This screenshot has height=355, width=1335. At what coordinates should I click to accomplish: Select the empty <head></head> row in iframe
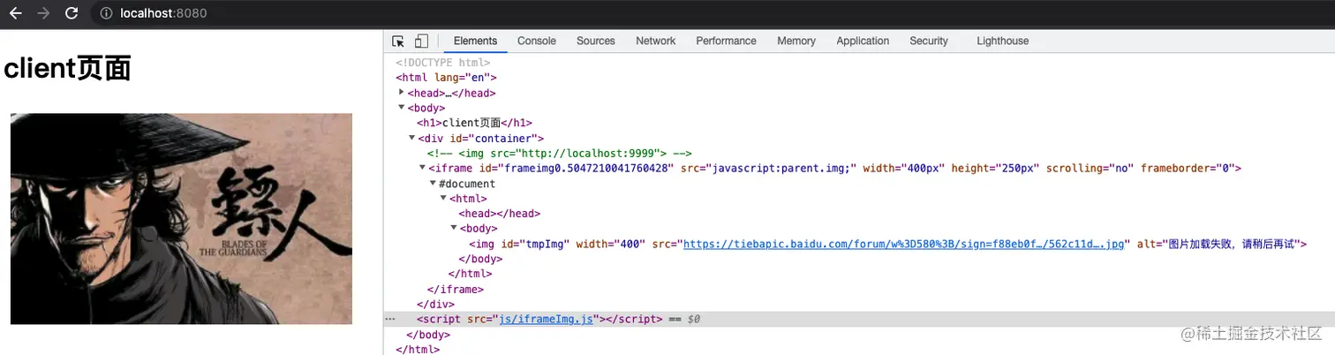(499, 213)
